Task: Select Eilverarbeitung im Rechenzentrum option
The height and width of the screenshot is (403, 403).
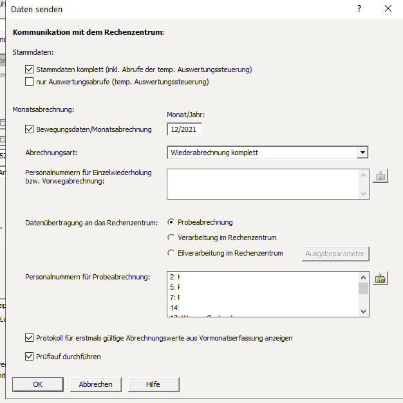Action: (171, 253)
